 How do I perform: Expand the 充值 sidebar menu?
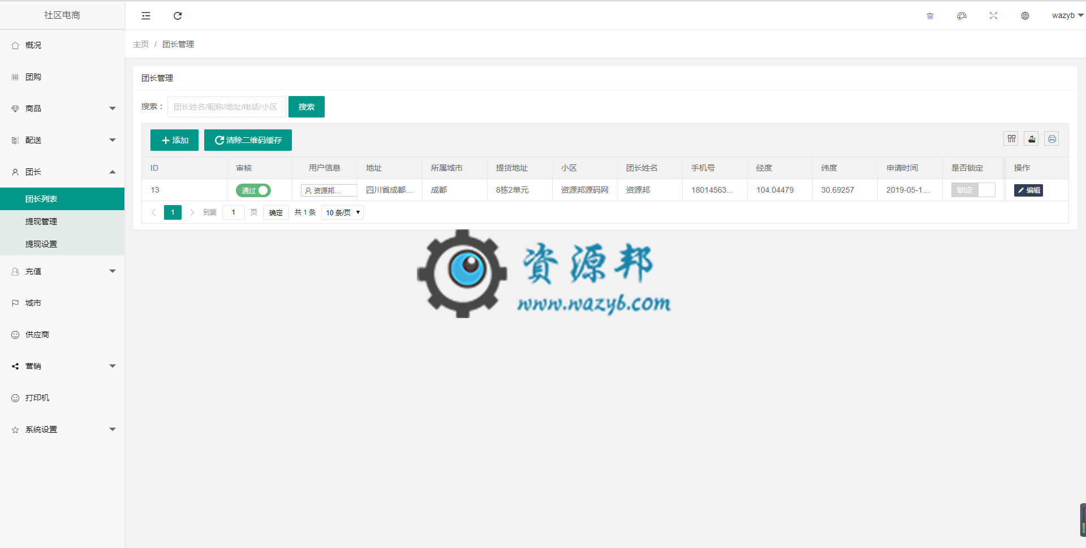[62, 271]
